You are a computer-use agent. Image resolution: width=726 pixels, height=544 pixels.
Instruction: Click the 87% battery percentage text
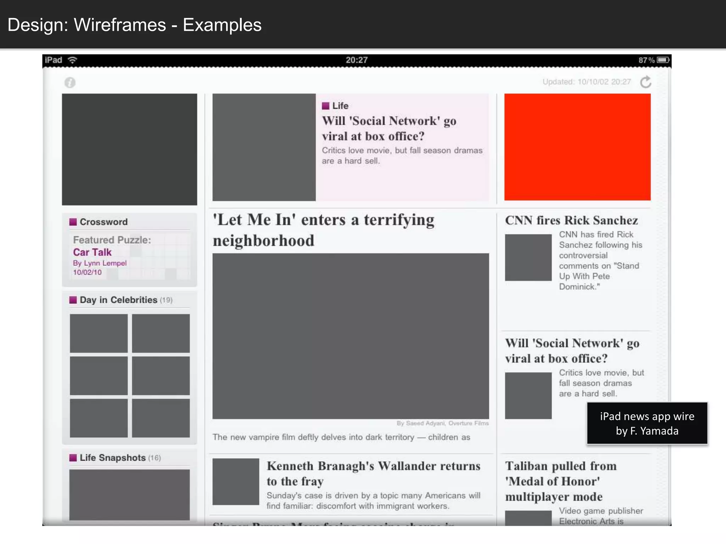(x=647, y=60)
